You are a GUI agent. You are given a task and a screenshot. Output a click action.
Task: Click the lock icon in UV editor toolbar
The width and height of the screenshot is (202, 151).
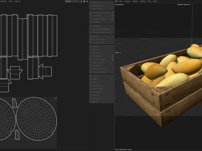tap(81, 1)
